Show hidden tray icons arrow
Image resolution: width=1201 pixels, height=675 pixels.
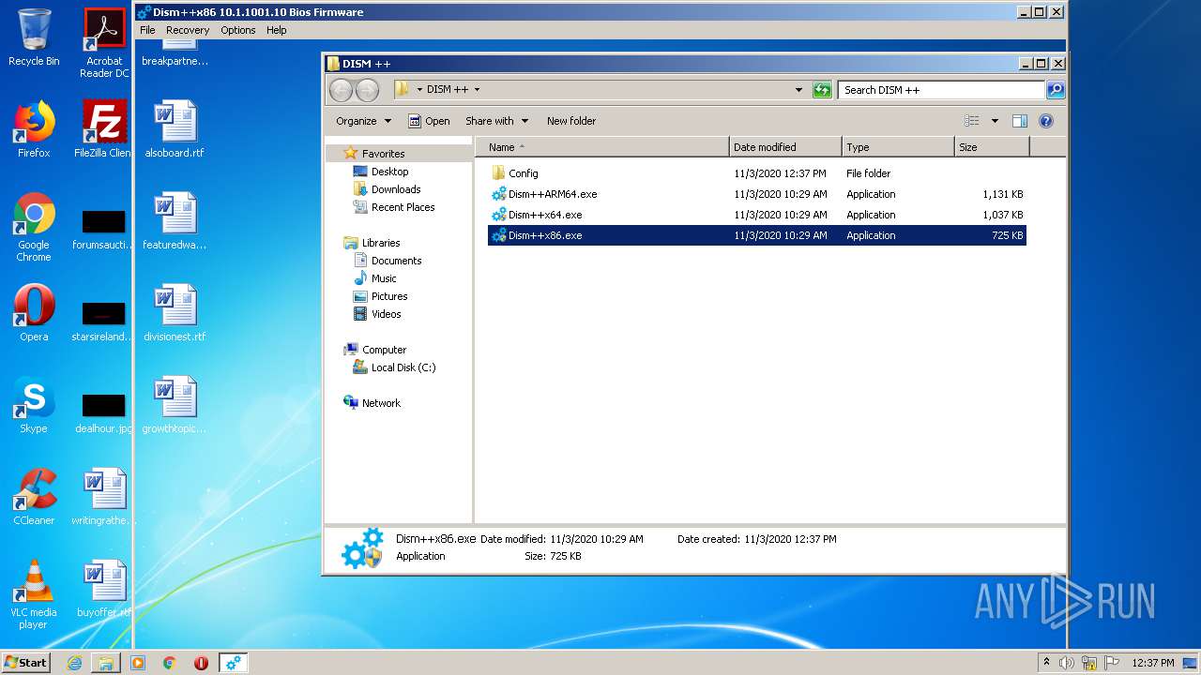coord(1046,663)
